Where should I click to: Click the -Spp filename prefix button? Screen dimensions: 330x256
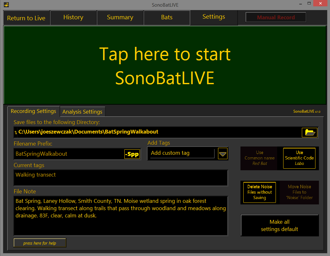pos(132,154)
